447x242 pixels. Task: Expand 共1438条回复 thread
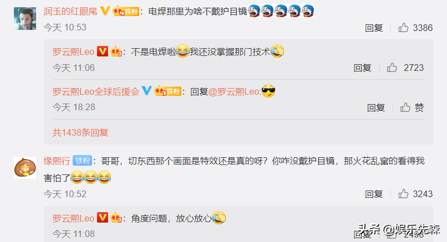click(x=80, y=133)
